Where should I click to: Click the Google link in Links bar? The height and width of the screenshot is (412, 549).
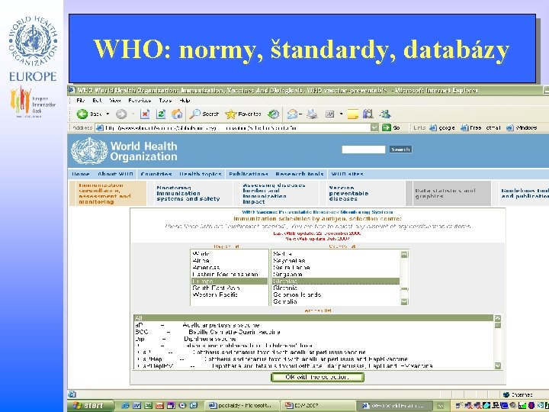coord(442,127)
